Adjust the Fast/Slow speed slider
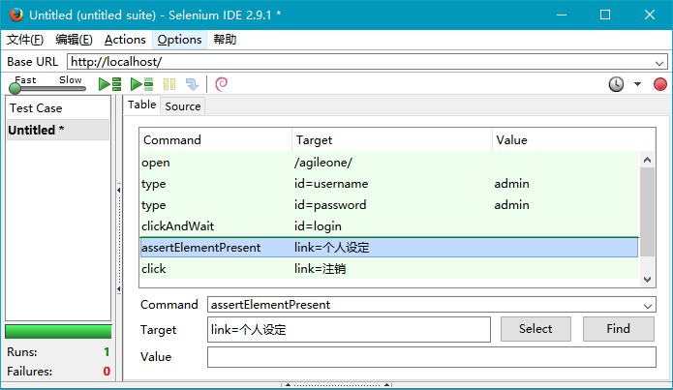Screen dimensions: 673x390 click(x=15, y=88)
